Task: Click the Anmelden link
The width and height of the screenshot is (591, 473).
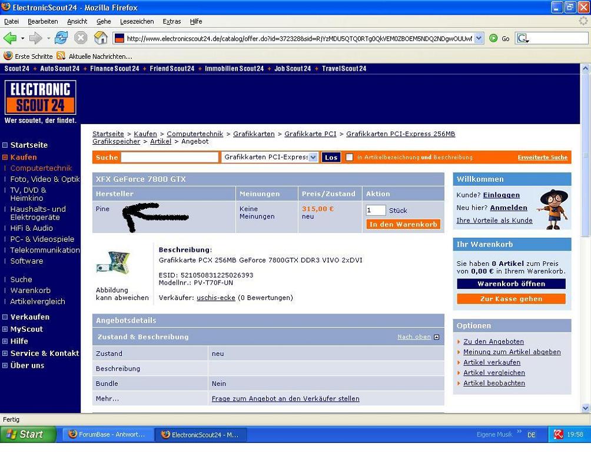Action: (509, 208)
